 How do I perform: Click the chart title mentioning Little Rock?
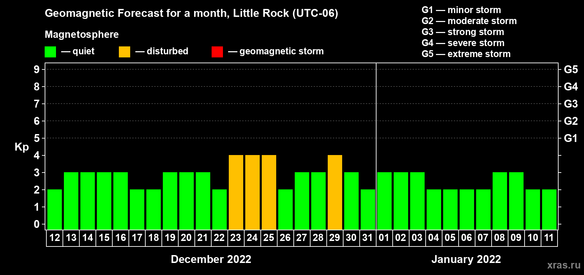pos(191,13)
